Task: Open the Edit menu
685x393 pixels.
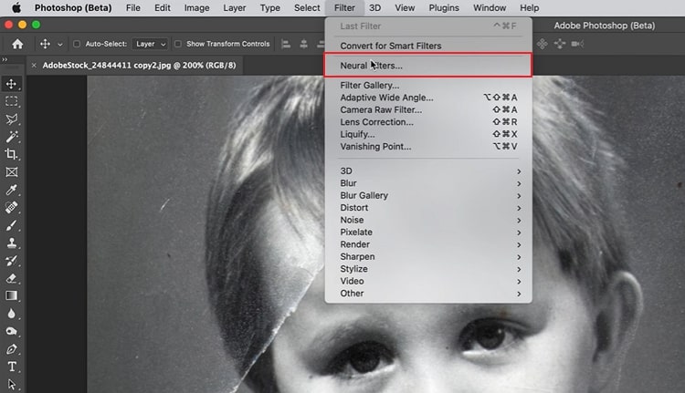Action: [x=162, y=8]
